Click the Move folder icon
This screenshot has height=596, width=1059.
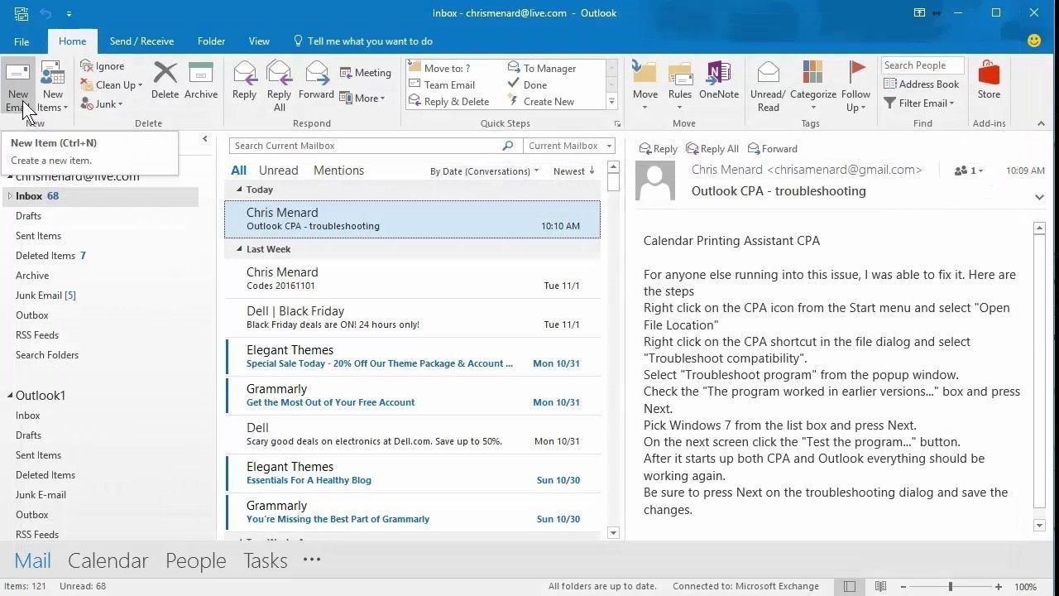tap(645, 73)
